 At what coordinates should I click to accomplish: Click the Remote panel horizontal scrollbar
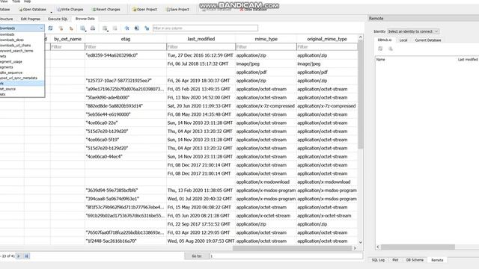(x=418, y=247)
